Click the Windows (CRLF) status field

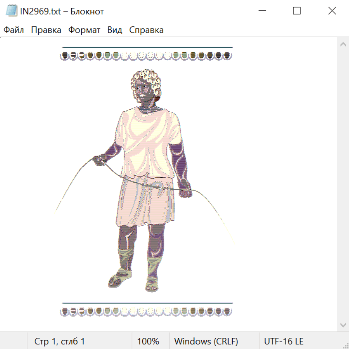tap(206, 342)
